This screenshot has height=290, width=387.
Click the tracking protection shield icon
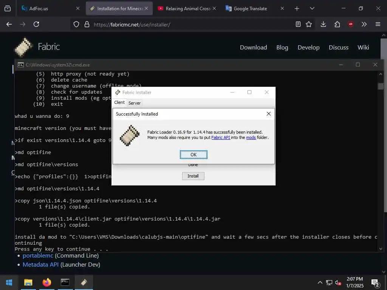pos(76,24)
